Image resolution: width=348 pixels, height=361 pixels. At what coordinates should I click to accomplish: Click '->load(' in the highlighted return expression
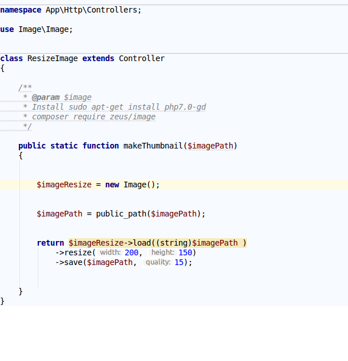[x=139, y=243]
